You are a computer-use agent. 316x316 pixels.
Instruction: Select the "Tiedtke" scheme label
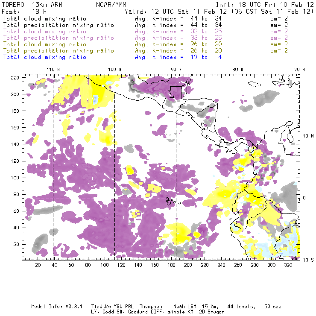pos(101,307)
